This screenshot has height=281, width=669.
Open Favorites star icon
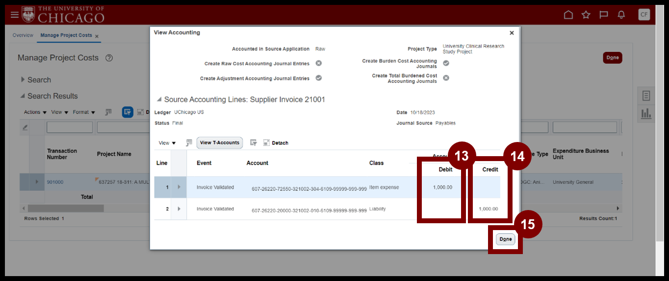pos(586,15)
